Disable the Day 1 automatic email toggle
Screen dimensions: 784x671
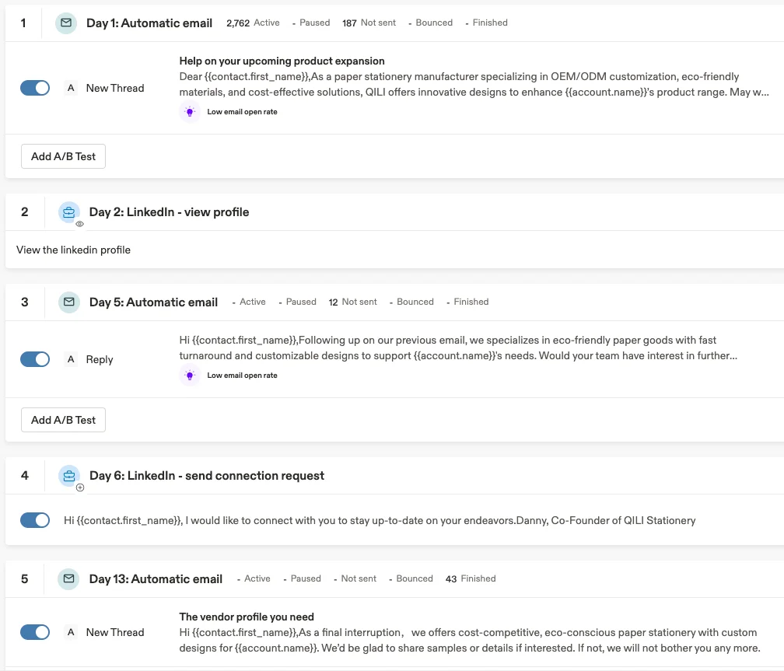[35, 88]
